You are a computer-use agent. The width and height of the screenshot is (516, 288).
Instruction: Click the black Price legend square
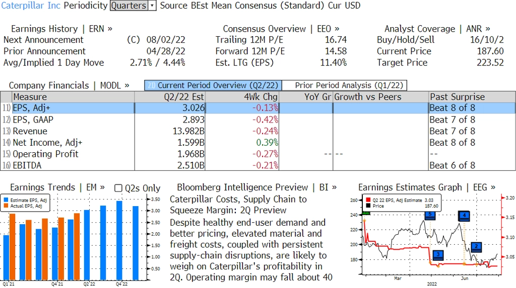[x=368, y=206]
